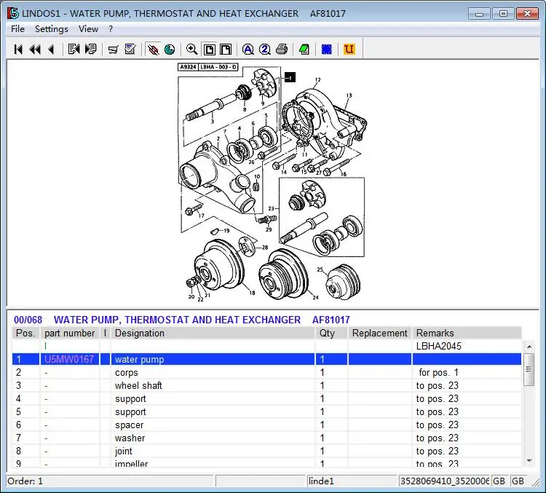Click the 3528069410 status bar field

(x=444, y=481)
